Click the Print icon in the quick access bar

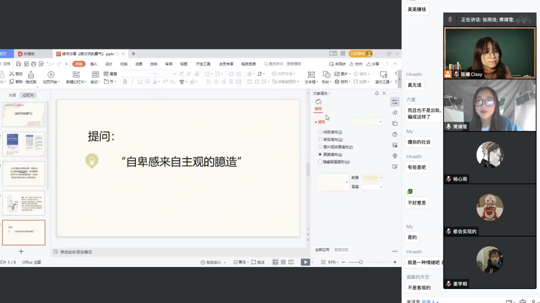tap(33, 64)
